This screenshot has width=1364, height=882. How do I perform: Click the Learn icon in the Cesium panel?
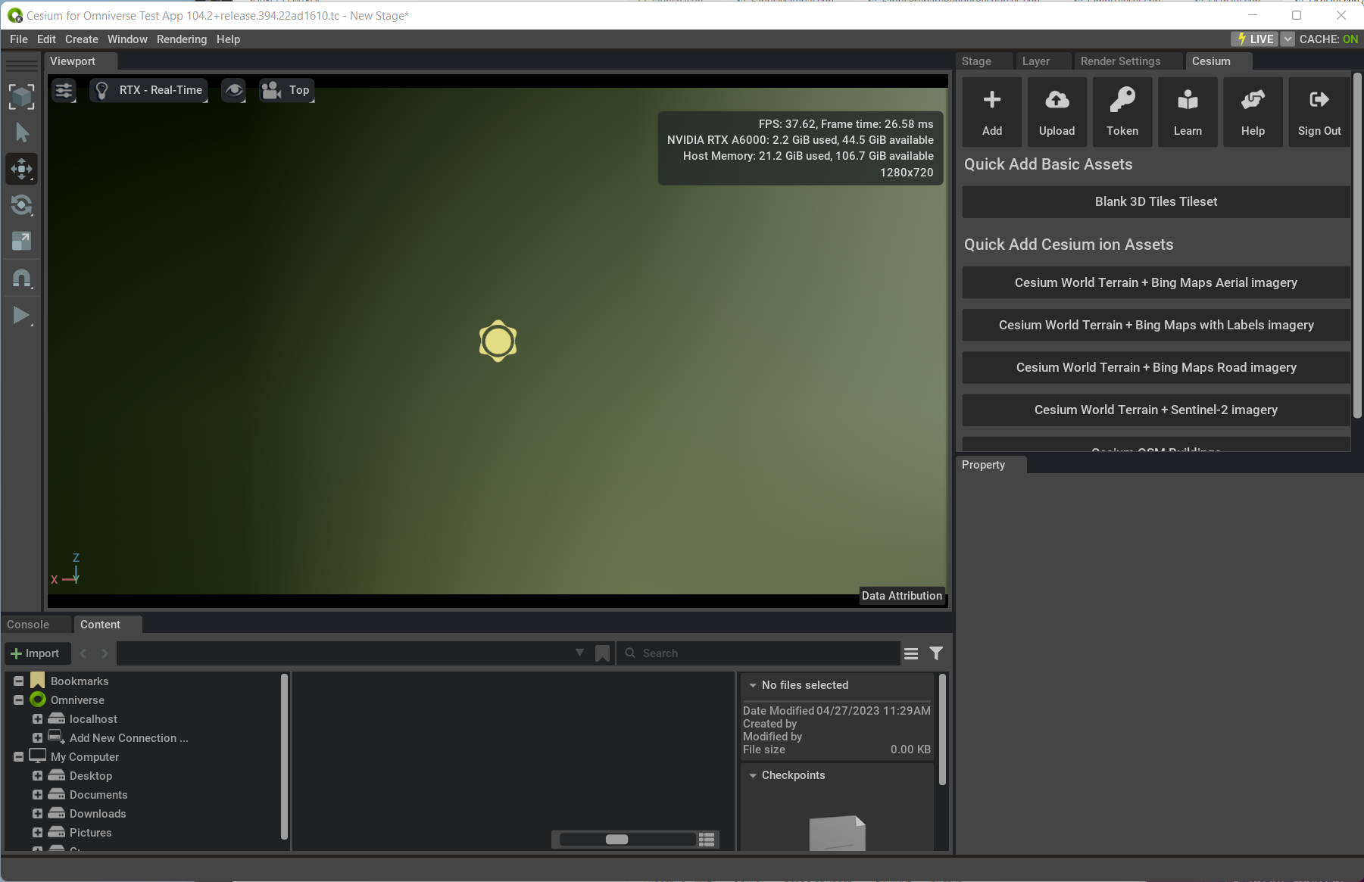(x=1187, y=111)
